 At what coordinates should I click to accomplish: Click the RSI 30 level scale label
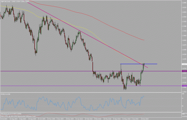click(183, 106)
